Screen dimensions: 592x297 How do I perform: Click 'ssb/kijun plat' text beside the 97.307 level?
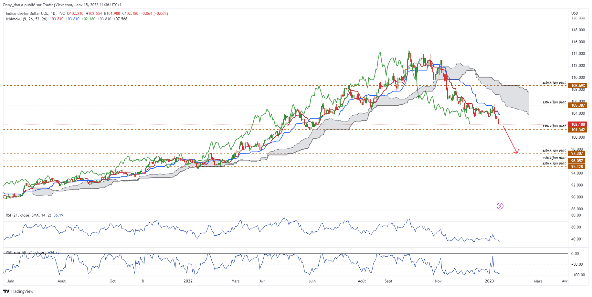554,151
